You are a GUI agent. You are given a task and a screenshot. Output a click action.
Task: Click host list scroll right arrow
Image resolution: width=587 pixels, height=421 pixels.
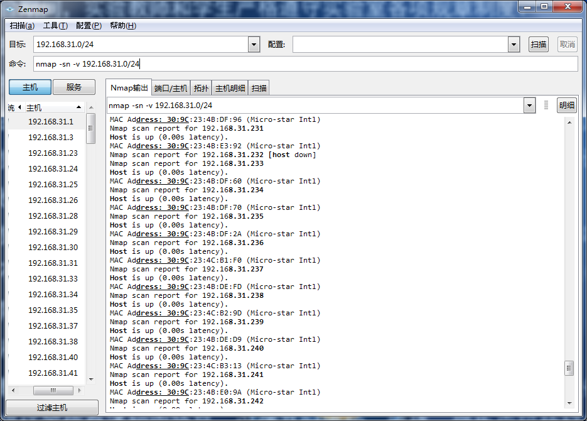click(79, 391)
